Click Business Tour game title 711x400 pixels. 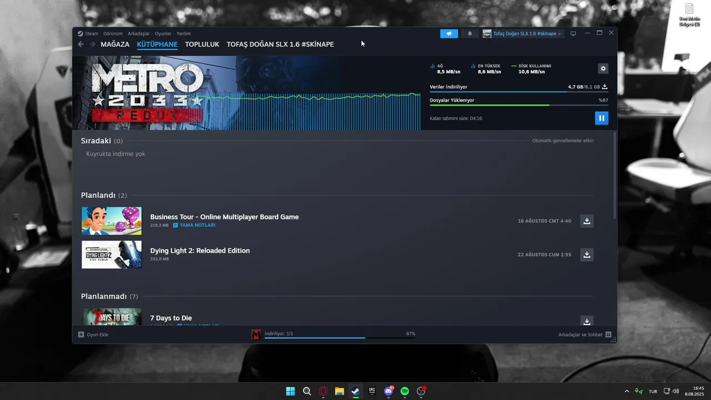pos(224,217)
